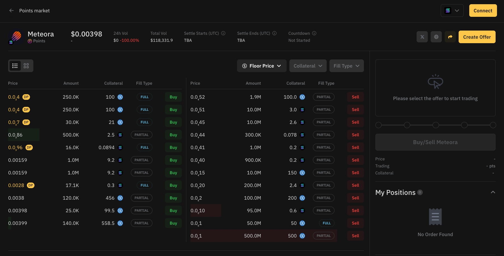
Task: Click the My Positions count badge
Action: click(x=420, y=192)
